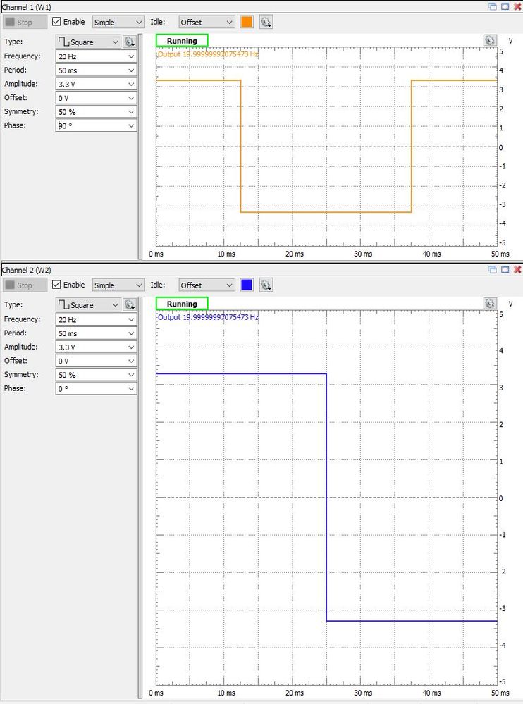Stop Channel 1 waveform output

25,22
